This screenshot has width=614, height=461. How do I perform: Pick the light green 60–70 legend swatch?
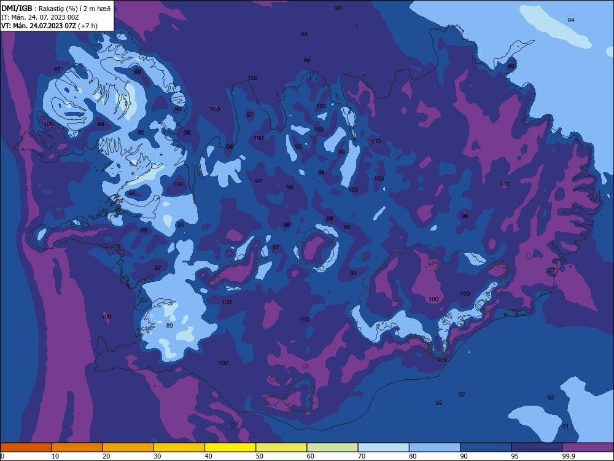pyautogui.click(x=332, y=447)
